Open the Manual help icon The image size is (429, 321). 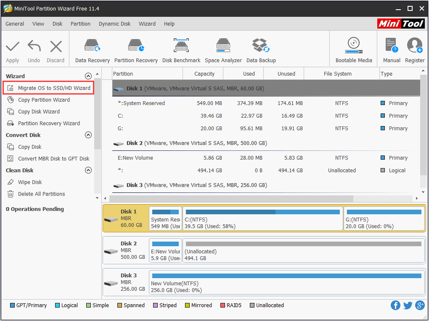(391, 50)
